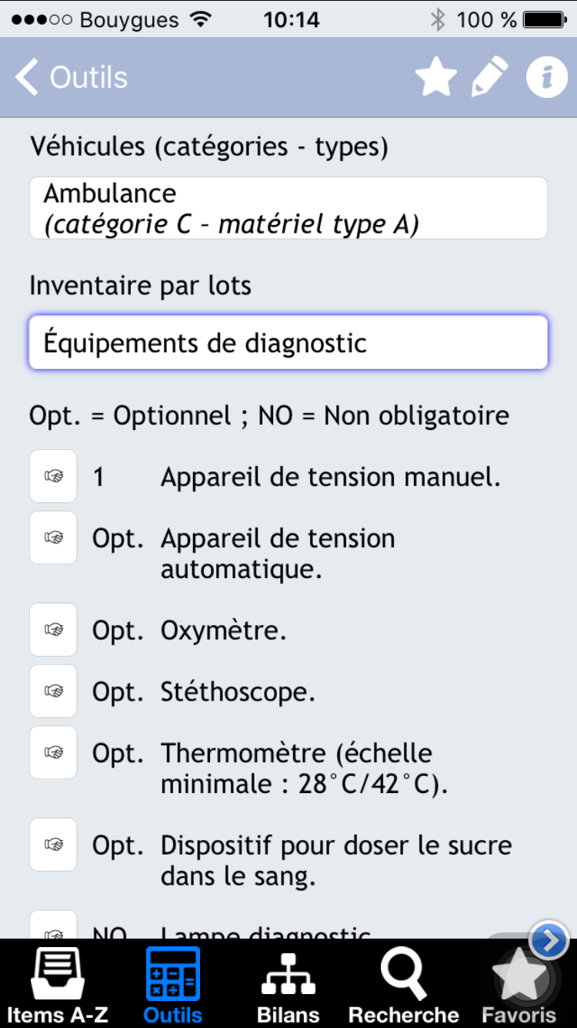Image resolution: width=577 pixels, height=1028 pixels.
Task: Tap the Bluetooth status bar icon
Action: pos(438,19)
